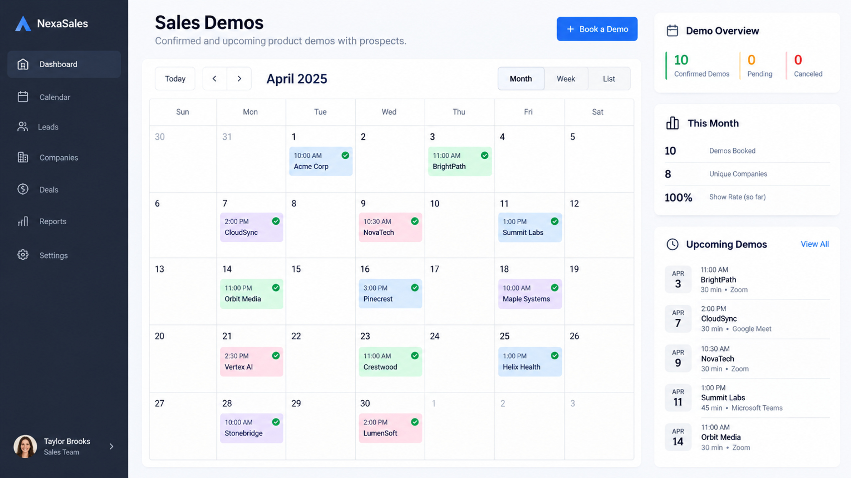This screenshot has width=851, height=478.
Task: Go to the next month
Action: (x=239, y=79)
